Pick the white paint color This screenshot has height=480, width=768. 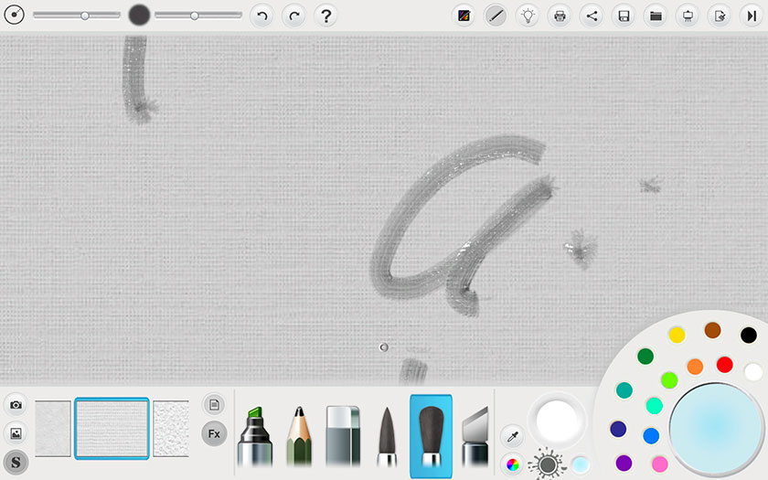(753, 372)
